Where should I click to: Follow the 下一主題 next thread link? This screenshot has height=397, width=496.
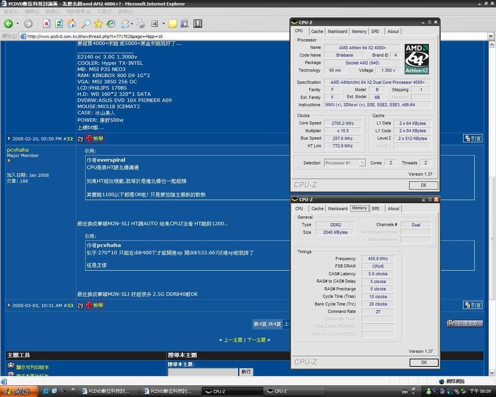[256, 340]
